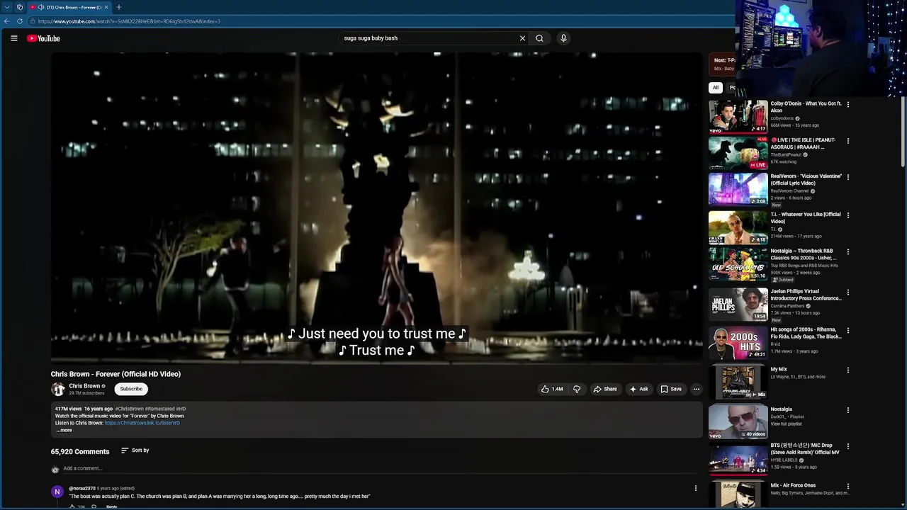The width and height of the screenshot is (907, 510).
Task: Open menu for BTS MIC Drop video
Action: click(x=847, y=447)
